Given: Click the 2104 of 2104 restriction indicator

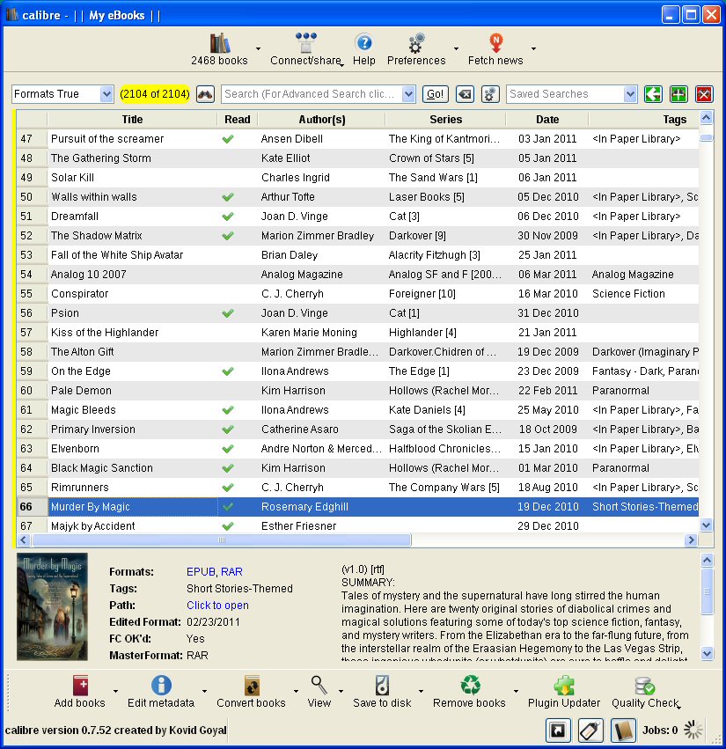Looking at the screenshot, I should coord(155,93).
